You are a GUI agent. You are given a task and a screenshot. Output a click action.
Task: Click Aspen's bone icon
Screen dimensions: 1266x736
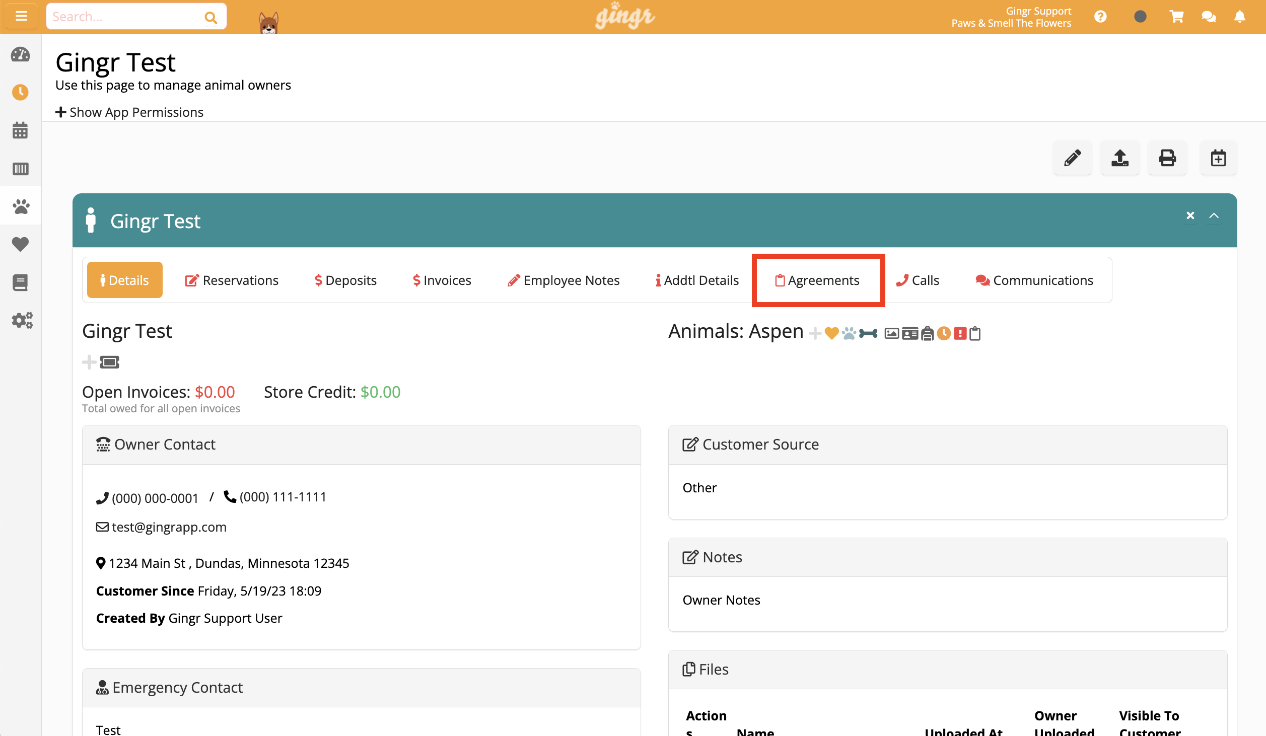(868, 333)
